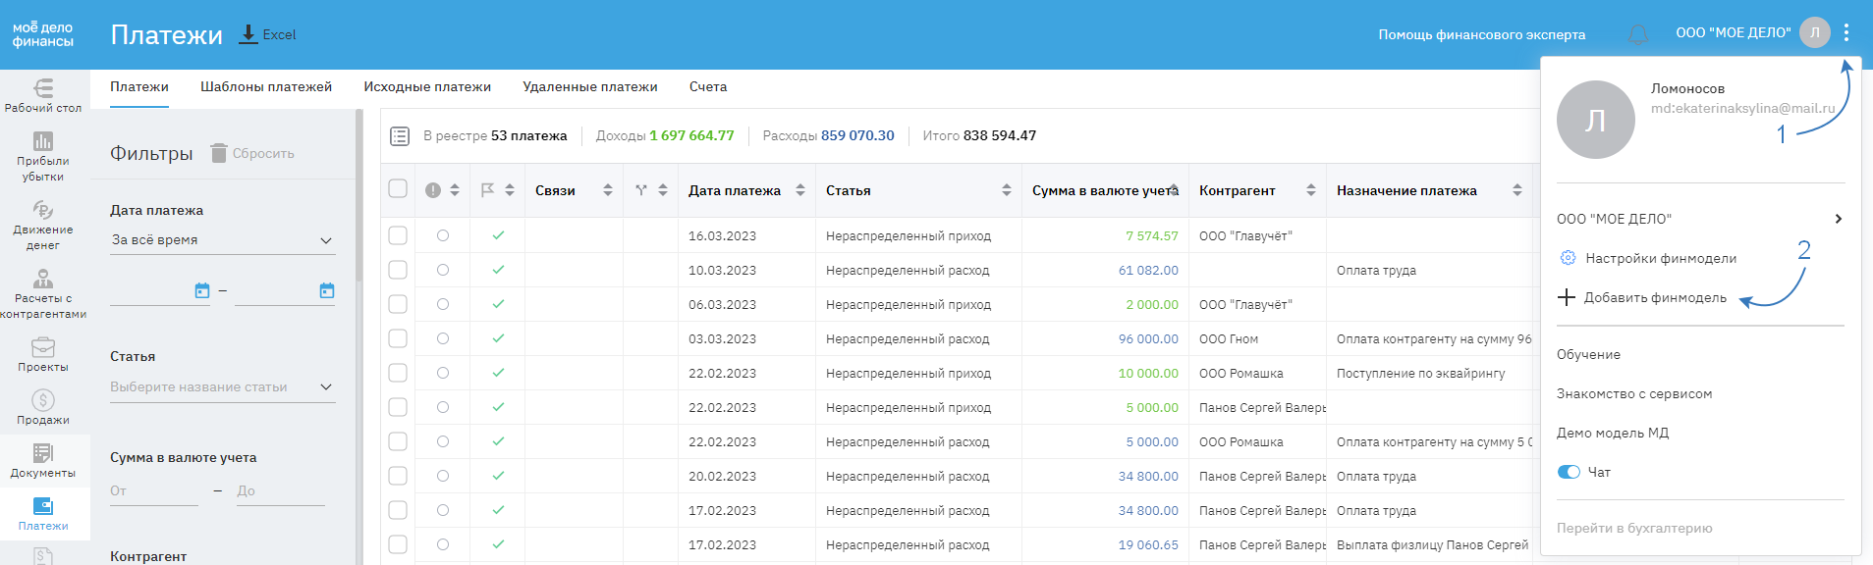This screenshot has width=1873, height=565.
Task: Click Добавить финмодель in the menu
Action: pos(1654,298)
